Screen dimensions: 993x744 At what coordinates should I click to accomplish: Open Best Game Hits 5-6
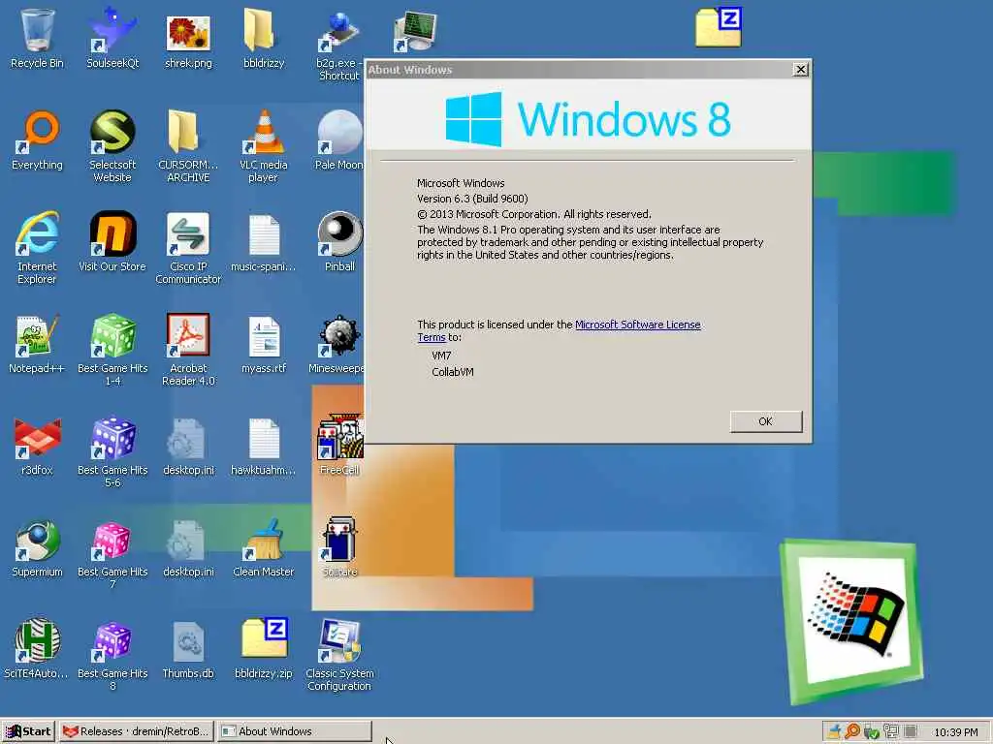point(112,451)
